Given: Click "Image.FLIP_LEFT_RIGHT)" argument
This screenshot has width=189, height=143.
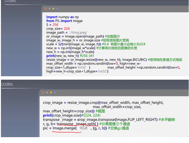Looking at the screenshot, I should (x=137, y=120).
